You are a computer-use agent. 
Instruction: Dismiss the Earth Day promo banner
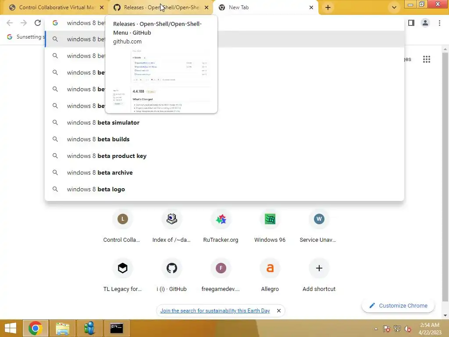(x=278, y=311)
